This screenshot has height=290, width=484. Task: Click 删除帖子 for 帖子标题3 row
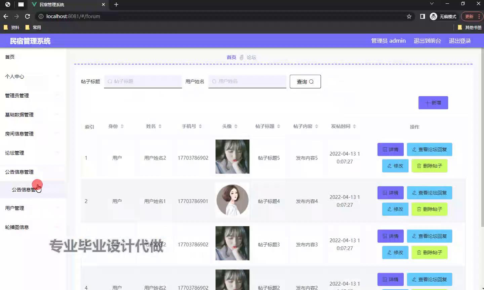click(x=430, y=252)
